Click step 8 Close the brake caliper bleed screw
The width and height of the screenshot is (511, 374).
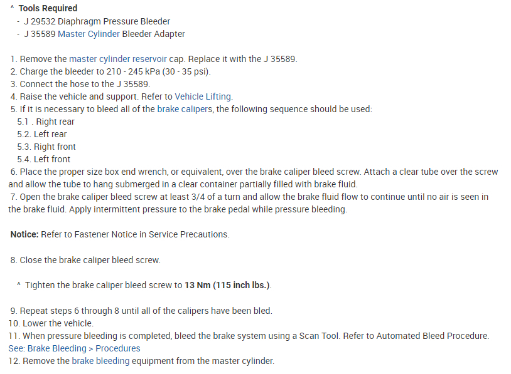coord(85,259)
